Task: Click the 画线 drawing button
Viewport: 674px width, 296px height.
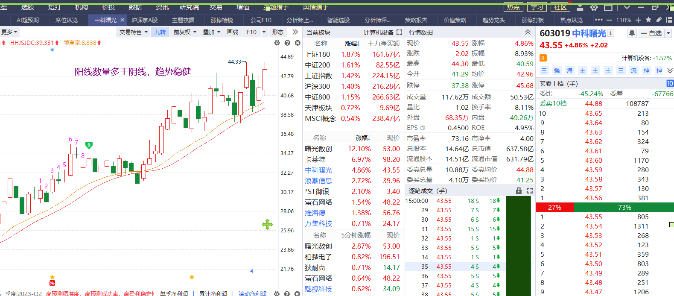Action: tap(233, 32)
